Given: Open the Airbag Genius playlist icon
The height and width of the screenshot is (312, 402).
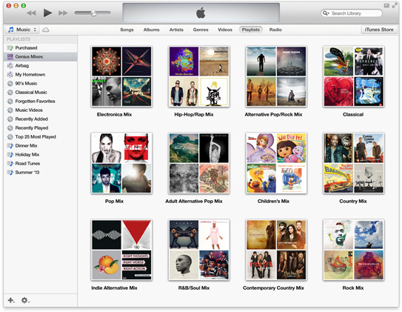Looking at the screenshot, I should [10, 65].
